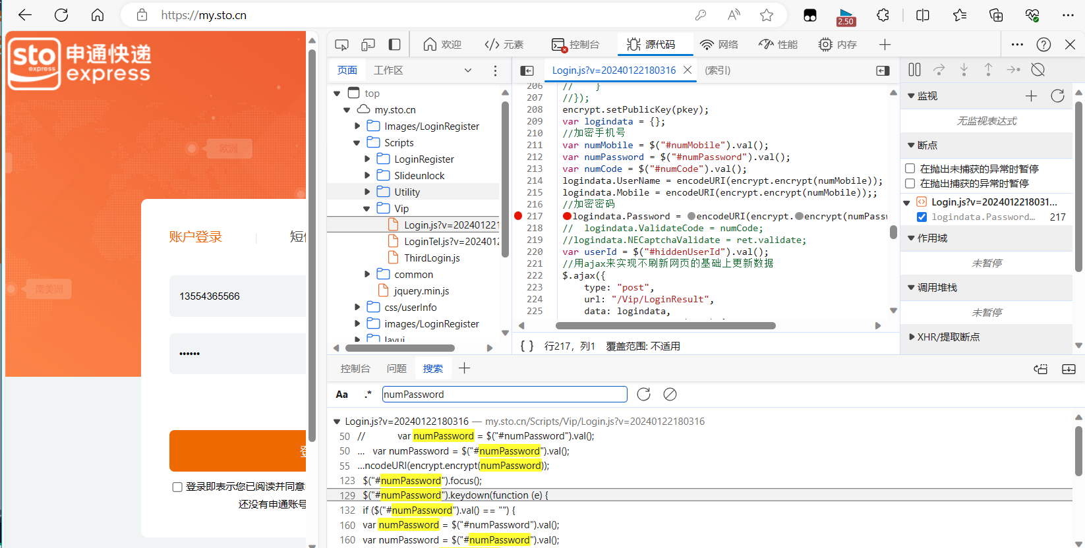The width and height of the screenshot is (1085, 548).
Task: Activate DevTools inspect element tool
Action: pos(341,45)
